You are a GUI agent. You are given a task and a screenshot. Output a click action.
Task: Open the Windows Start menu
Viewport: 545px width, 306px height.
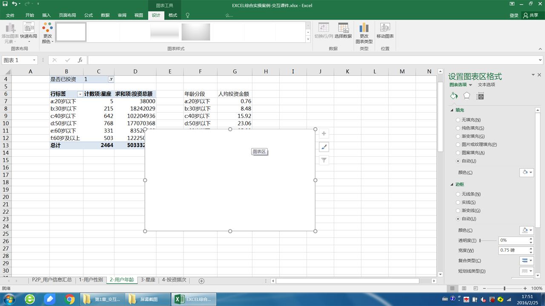click(9, 299)
